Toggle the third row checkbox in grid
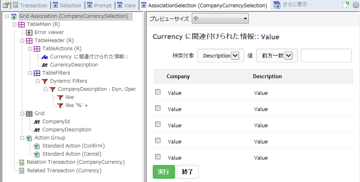This screenshot has height=182, width=360. (158, 124)
